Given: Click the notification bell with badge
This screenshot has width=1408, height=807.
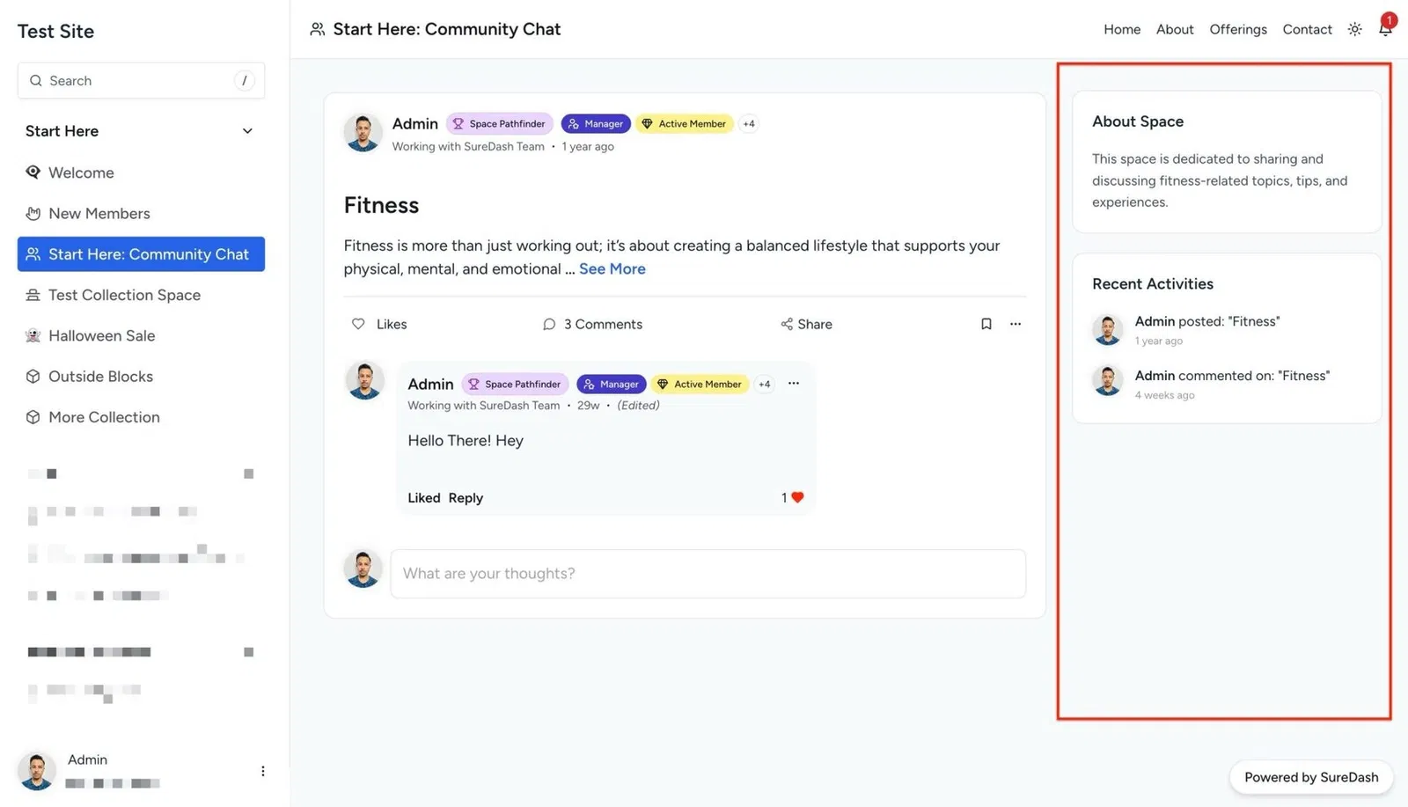Looking at the screenshot, I should click(x=1384, y=29).
